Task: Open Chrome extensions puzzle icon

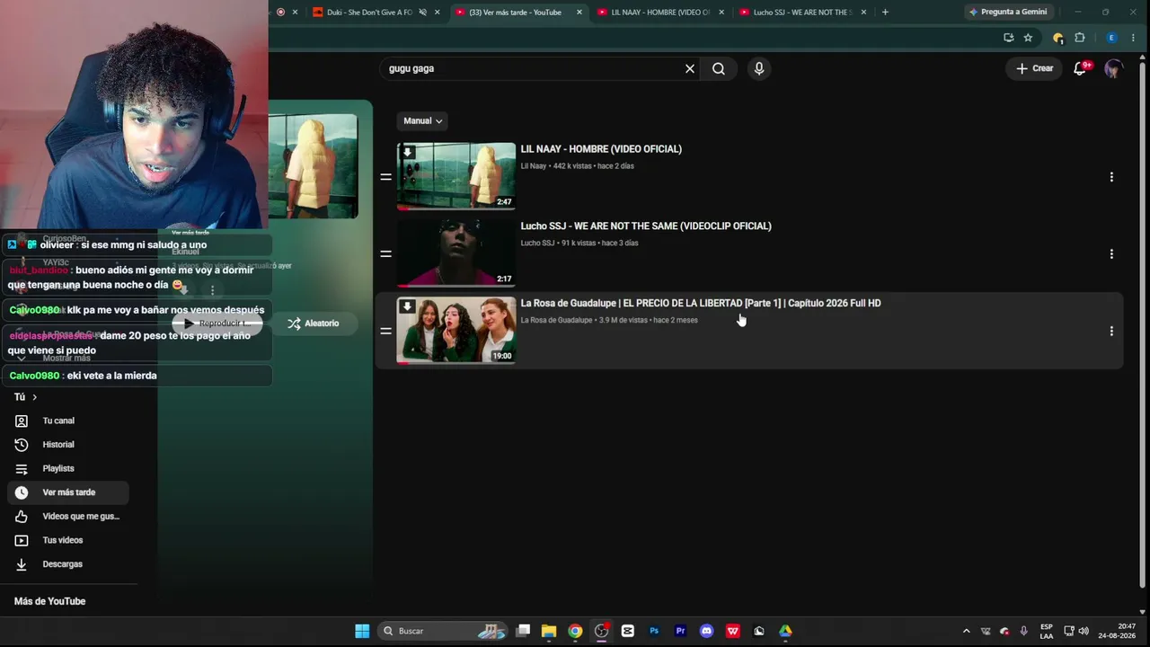Action: point(1080,38)
